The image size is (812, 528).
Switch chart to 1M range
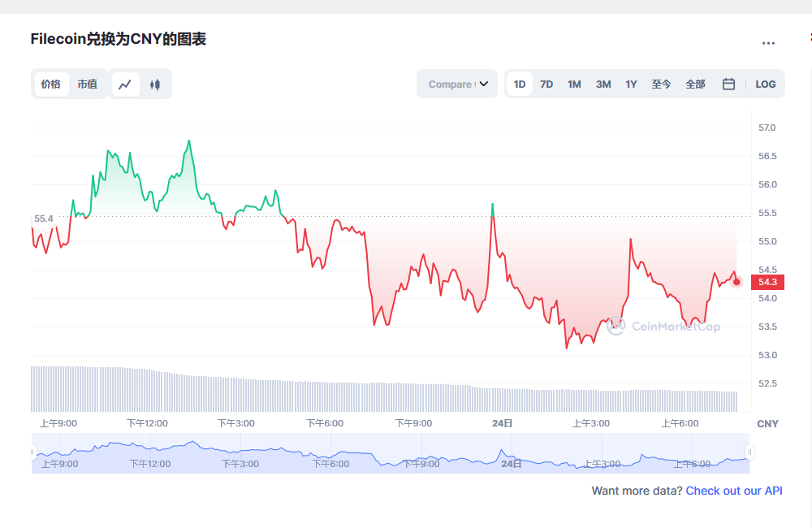click(x=574, y=84)
